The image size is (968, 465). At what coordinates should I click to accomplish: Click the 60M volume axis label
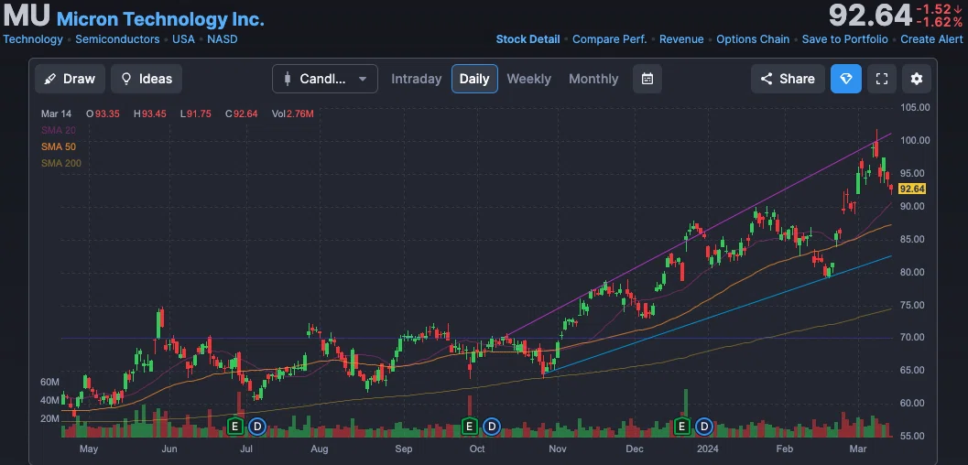pos(49,383)
